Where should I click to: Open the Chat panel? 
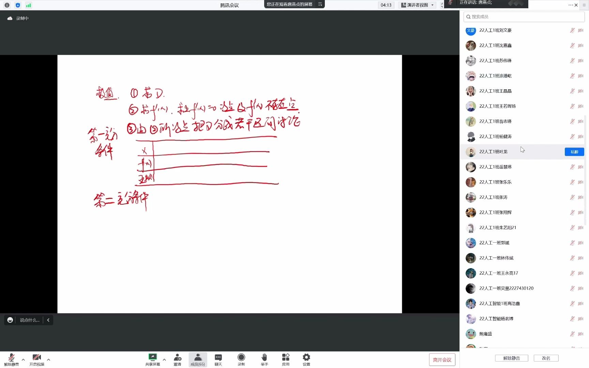click(x=218, y=359)
